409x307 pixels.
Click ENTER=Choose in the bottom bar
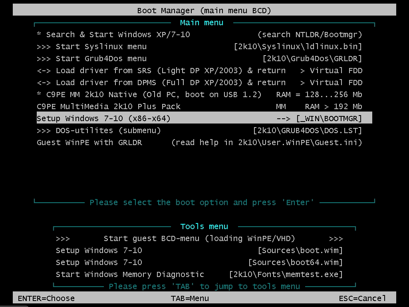(x=46, y=298)
